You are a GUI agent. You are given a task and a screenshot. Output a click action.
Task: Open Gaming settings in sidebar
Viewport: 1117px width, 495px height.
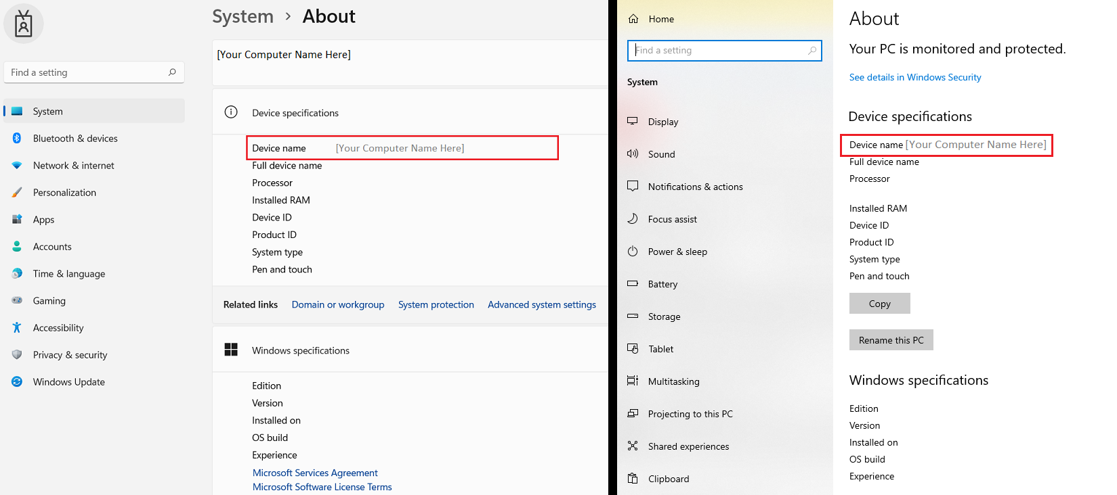point(49,300)
